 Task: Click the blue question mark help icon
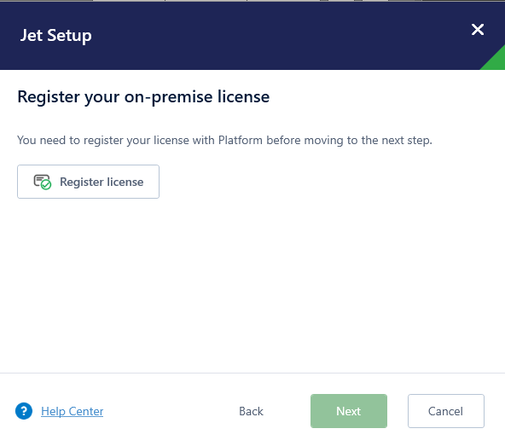[24, 411]
